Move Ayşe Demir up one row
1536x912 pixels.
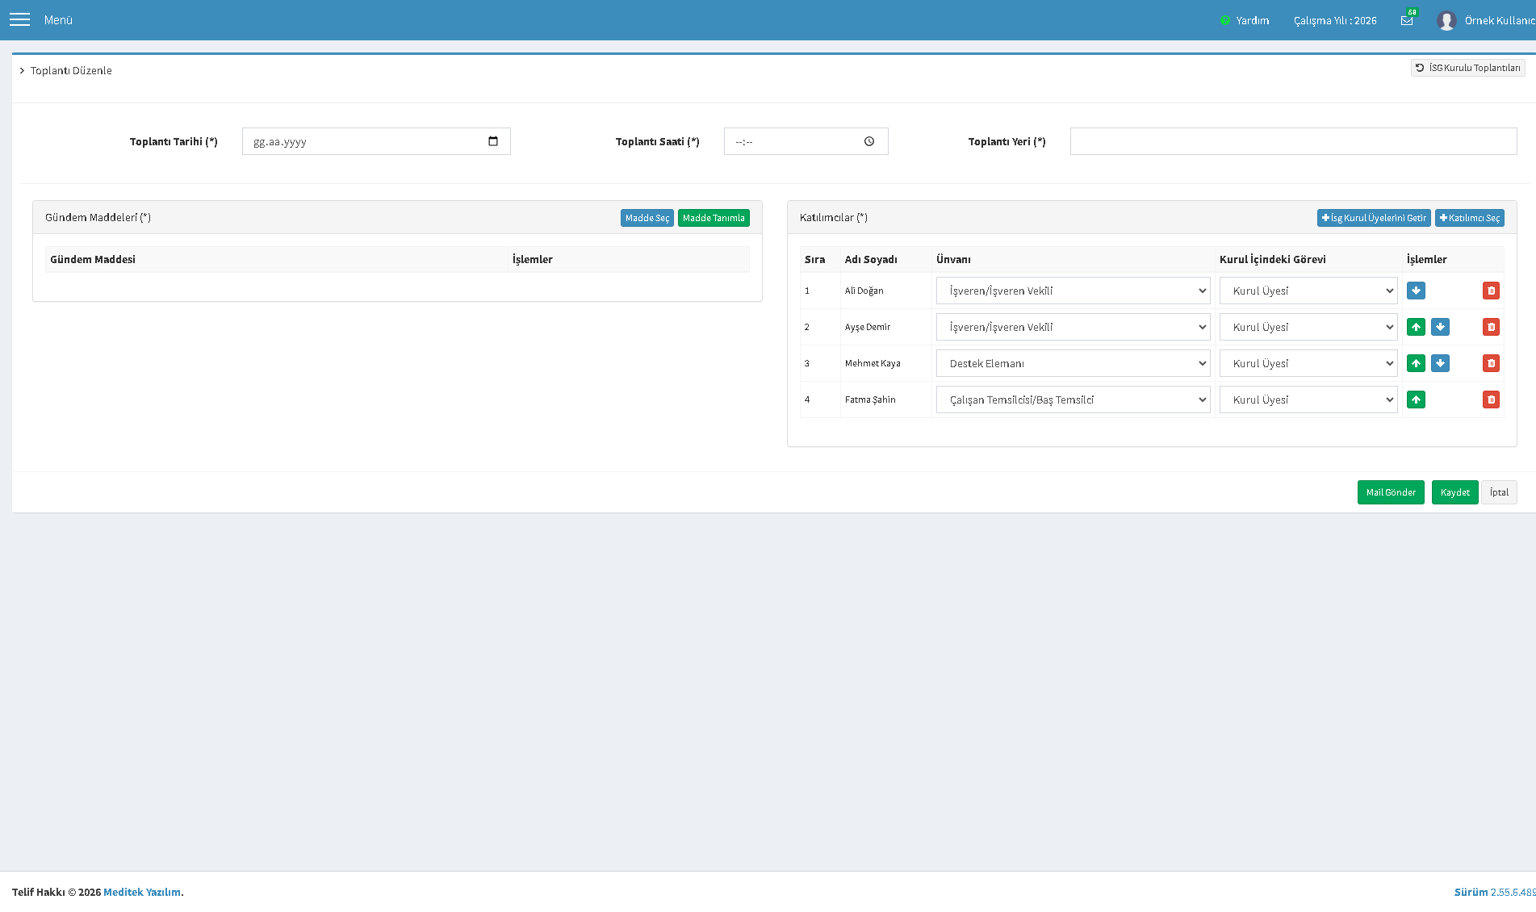[1416, 327]
